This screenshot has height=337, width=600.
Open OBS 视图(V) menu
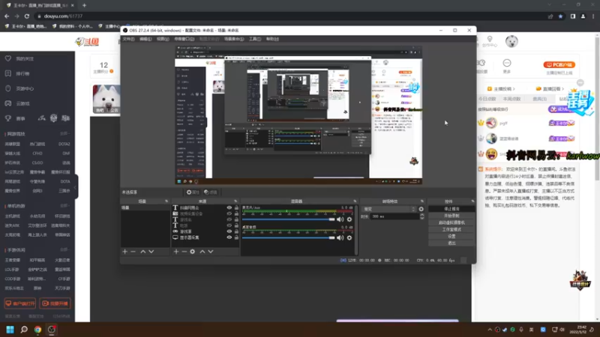pyautogui.click(x=163, y=39)
